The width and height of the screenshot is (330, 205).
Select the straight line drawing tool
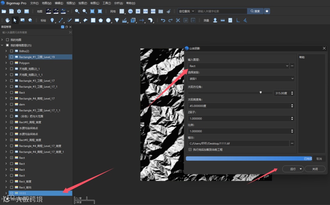coord(61,20)
